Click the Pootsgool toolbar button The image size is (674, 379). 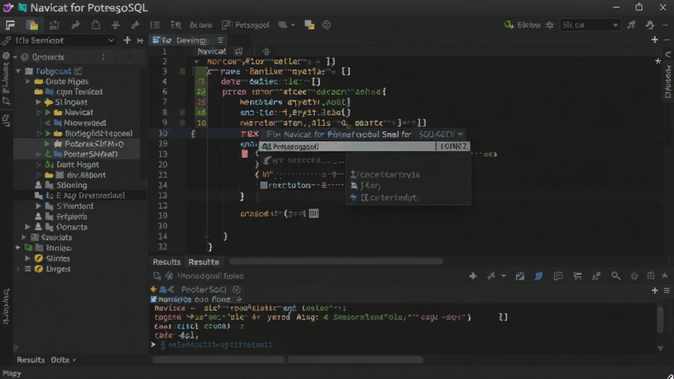[x=246, y=25]
